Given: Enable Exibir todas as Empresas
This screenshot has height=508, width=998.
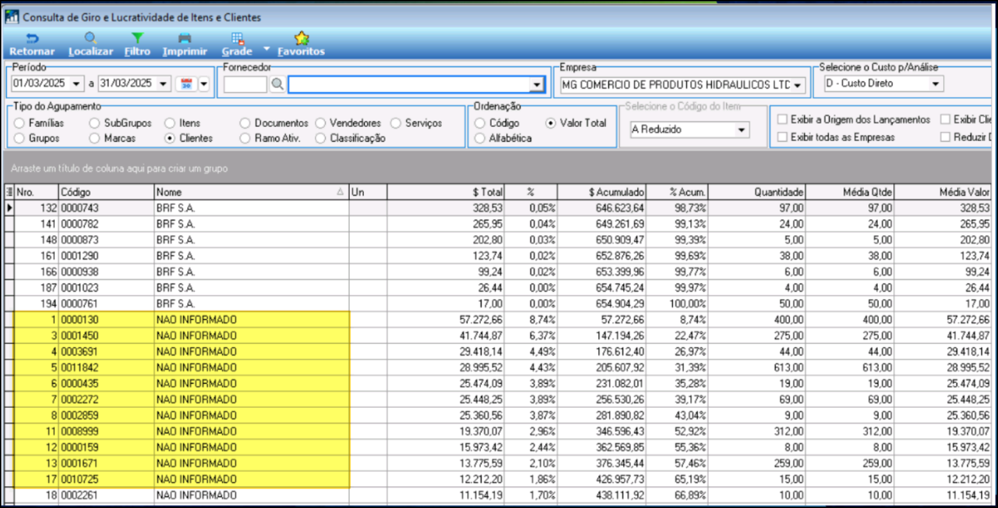Looking at the screenshot, I should (x=836, y=137).
